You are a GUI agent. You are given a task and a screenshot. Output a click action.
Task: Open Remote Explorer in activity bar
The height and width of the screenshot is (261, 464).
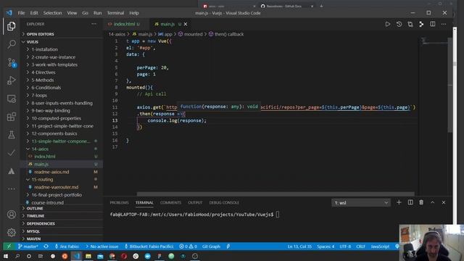(12, 99)
